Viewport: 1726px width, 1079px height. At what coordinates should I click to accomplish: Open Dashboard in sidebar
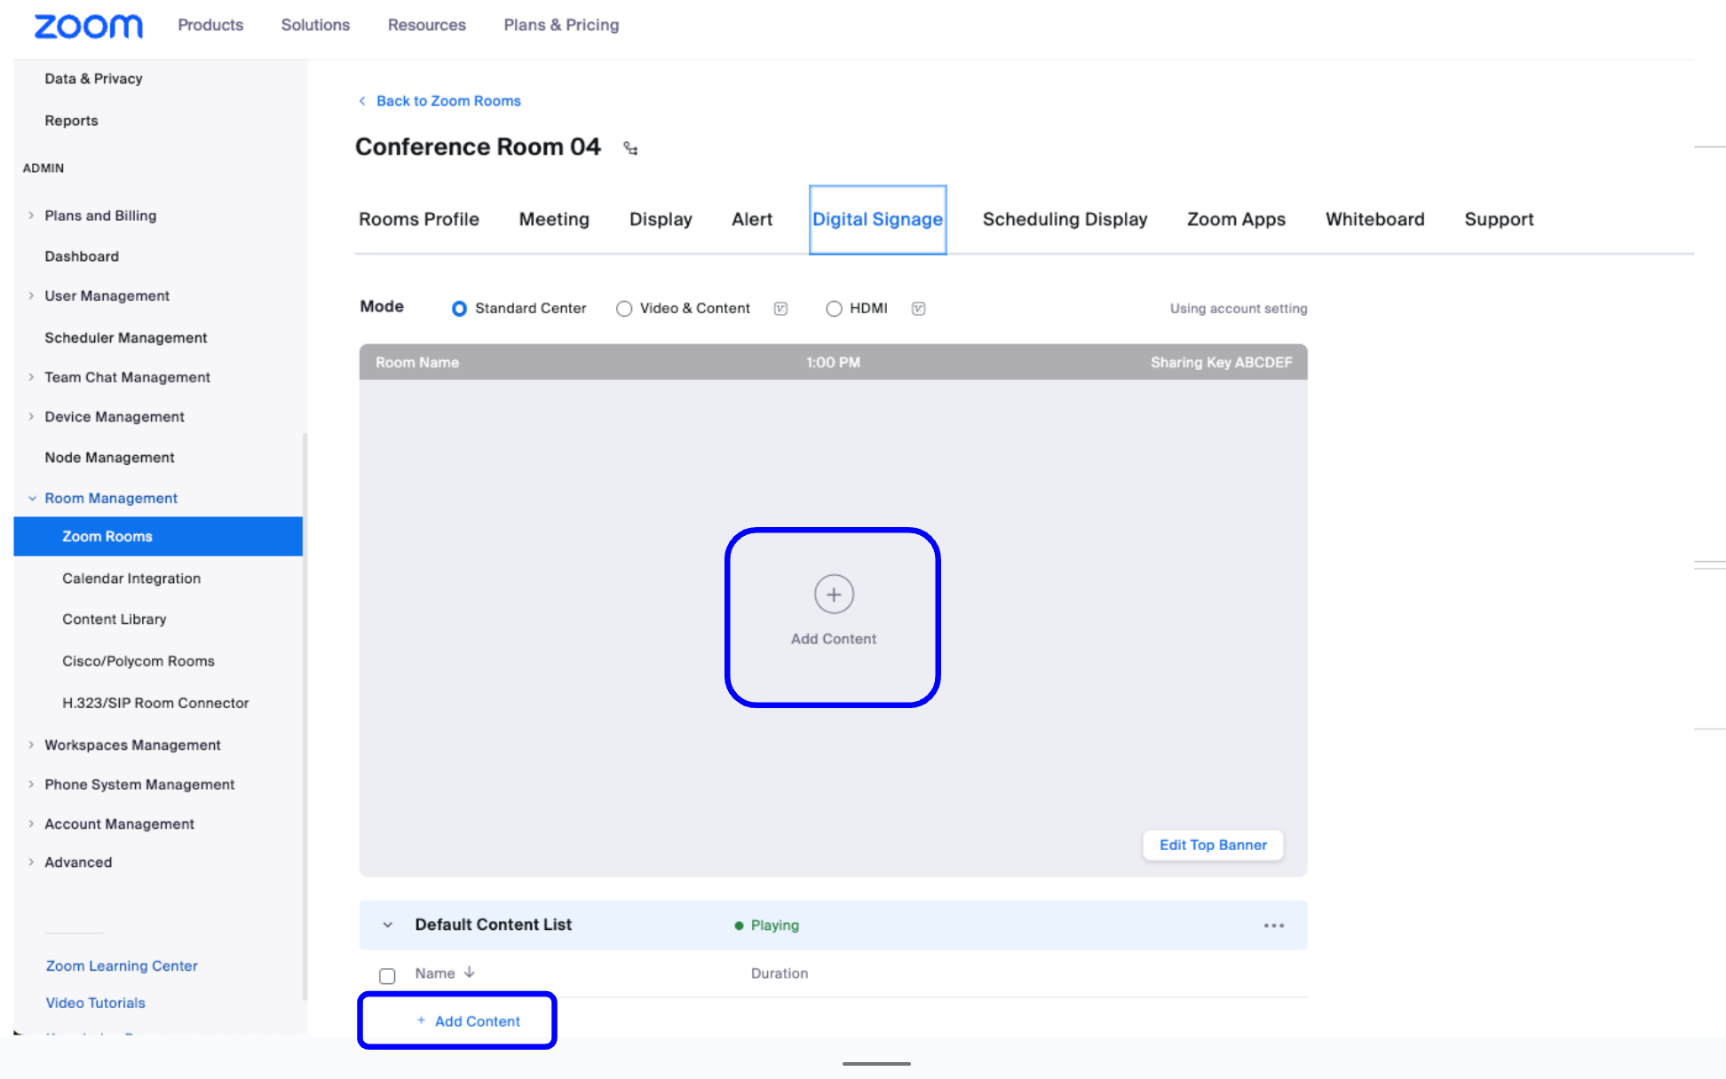pos(82,256)
